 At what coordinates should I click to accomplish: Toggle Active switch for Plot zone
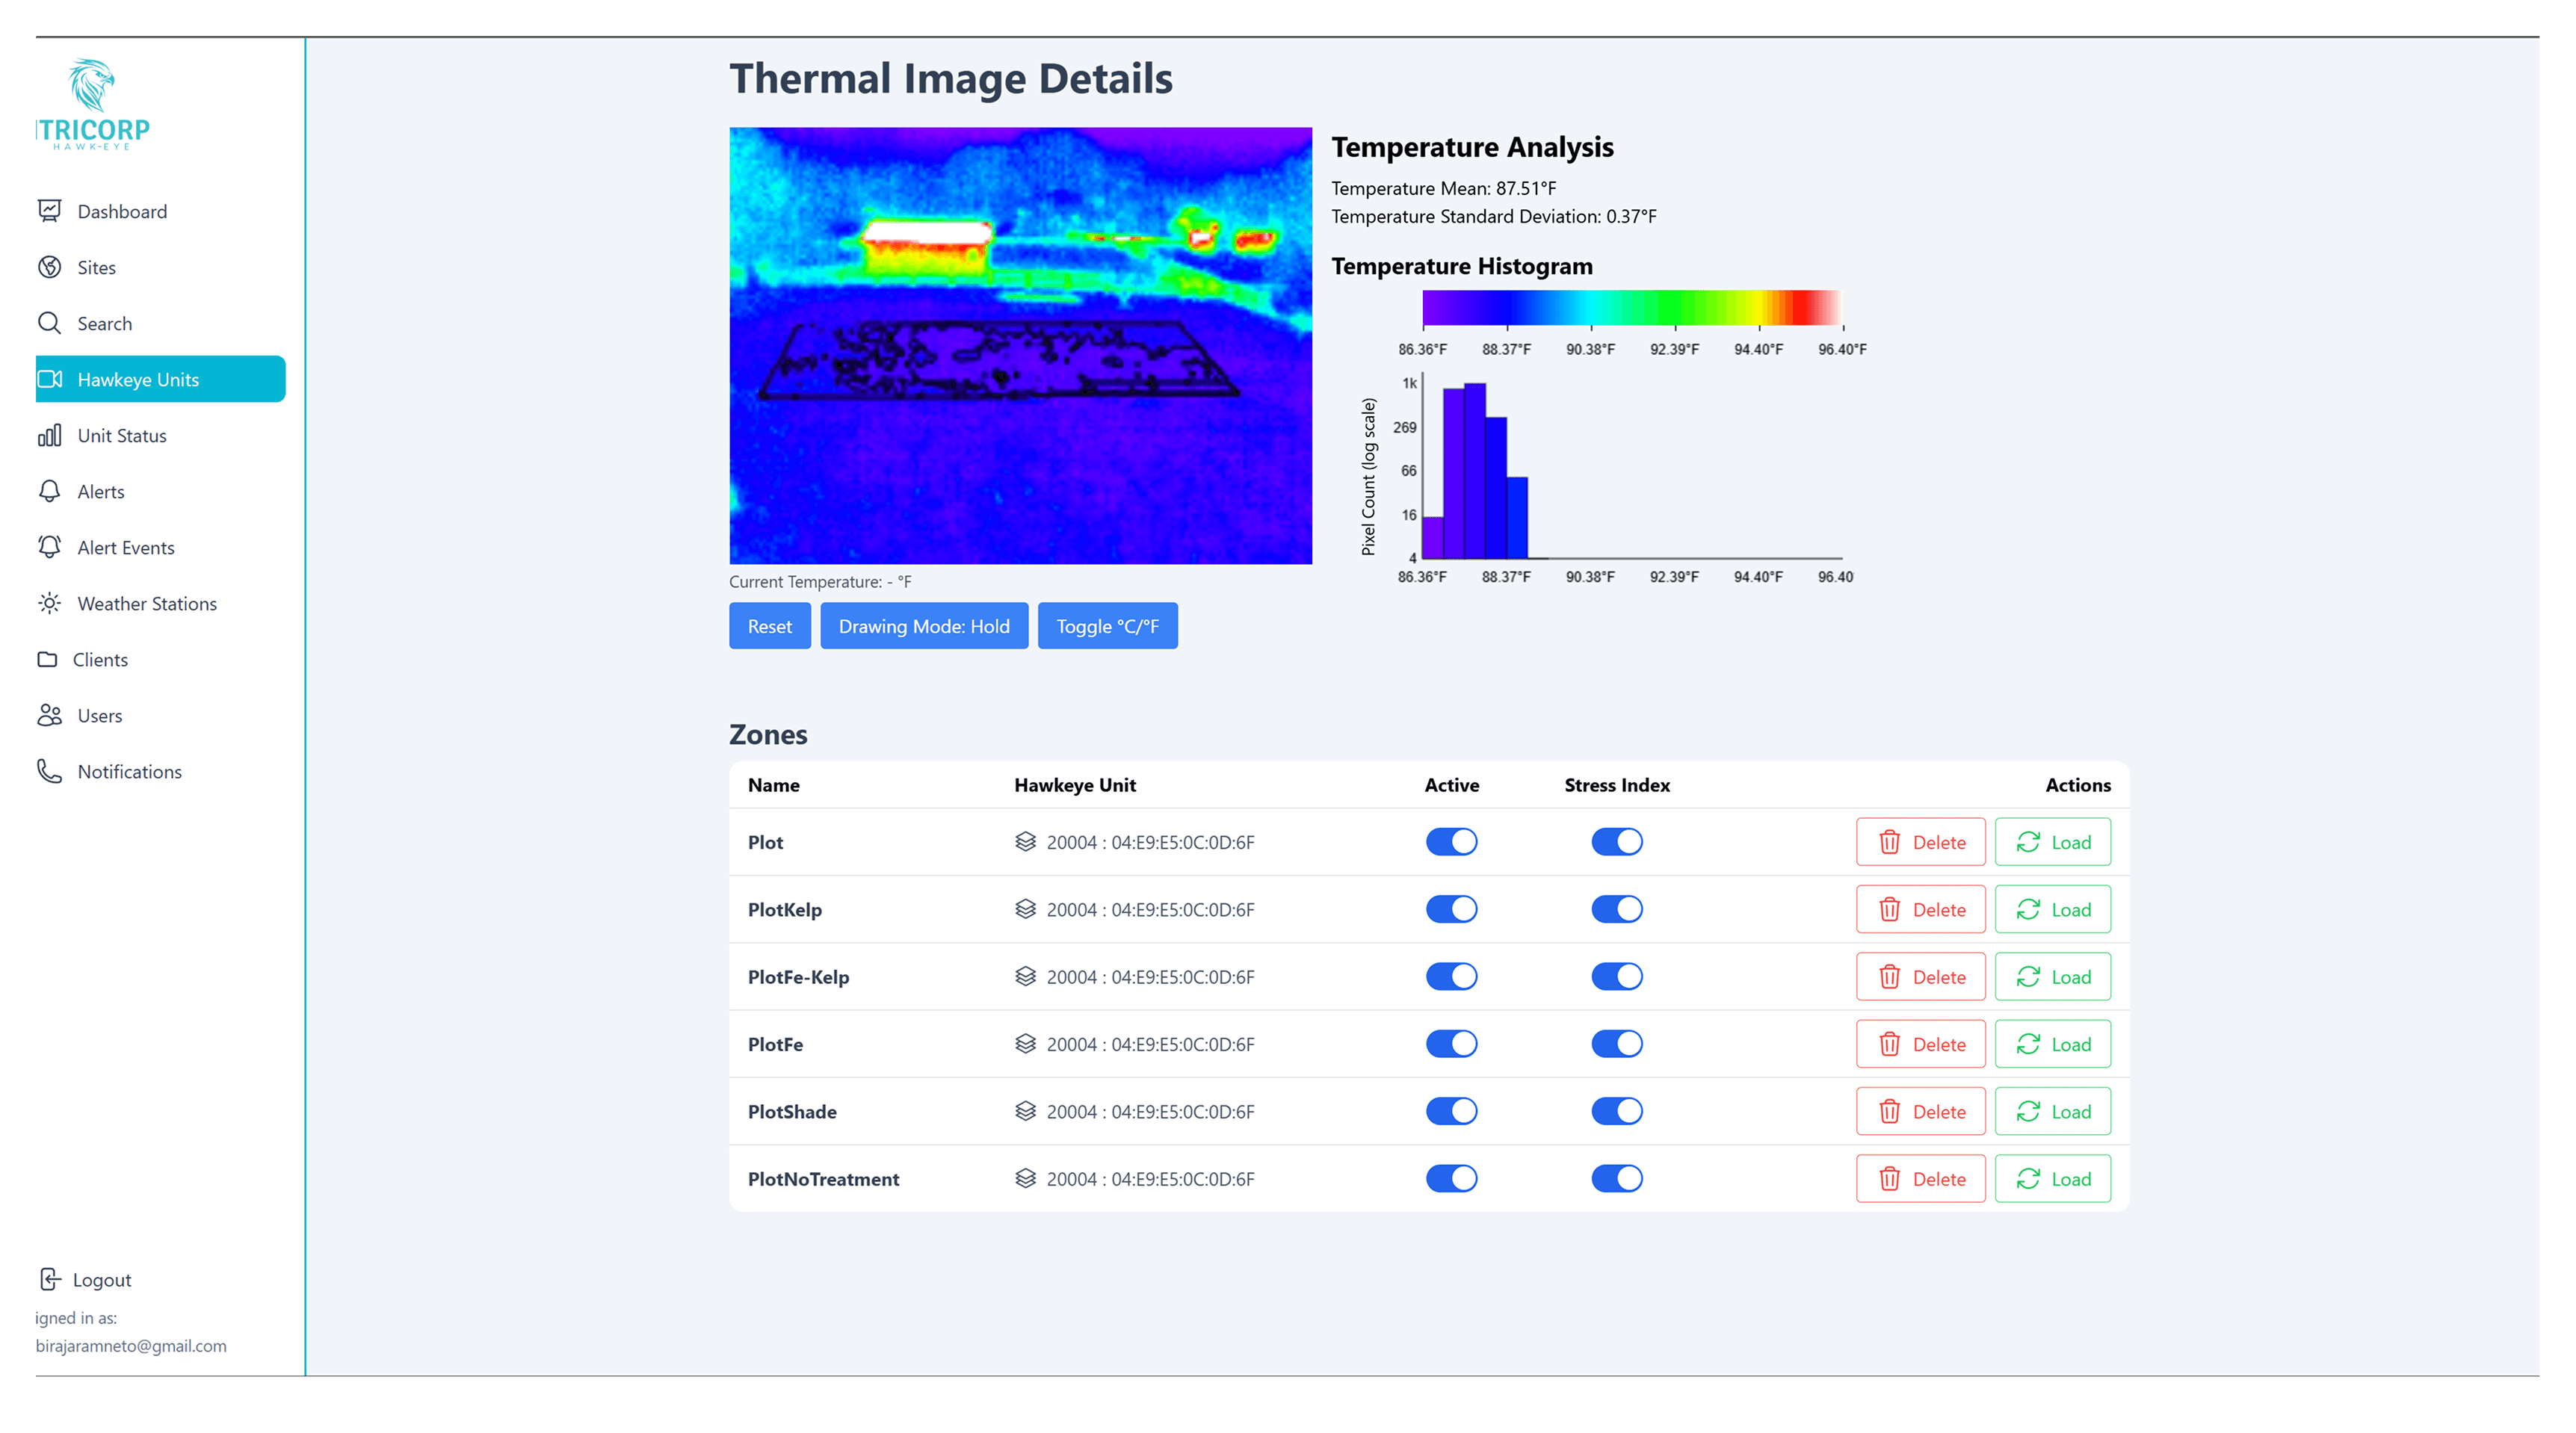pyautogui.click(x=1451, y=842)
